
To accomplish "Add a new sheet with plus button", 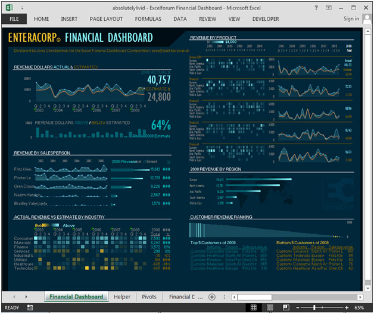I will click(212, 297).
